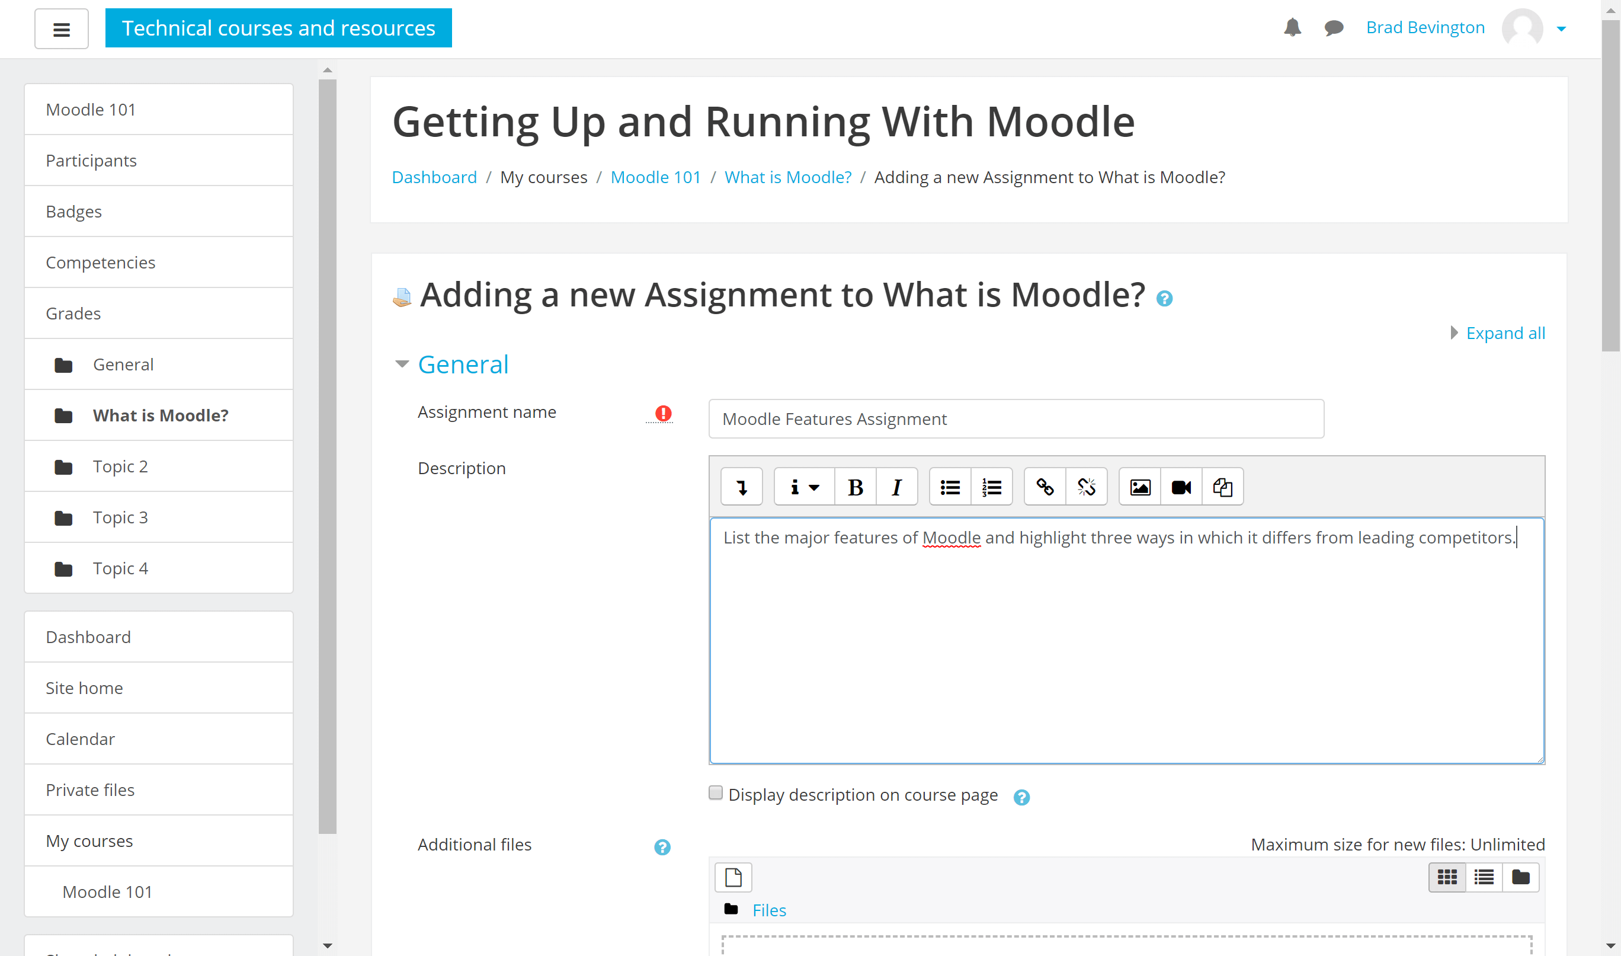The image size is (1621, 956).
Task: Follow the Moodle 101 breadcrumb link
Action: click(x=655, y=177)
